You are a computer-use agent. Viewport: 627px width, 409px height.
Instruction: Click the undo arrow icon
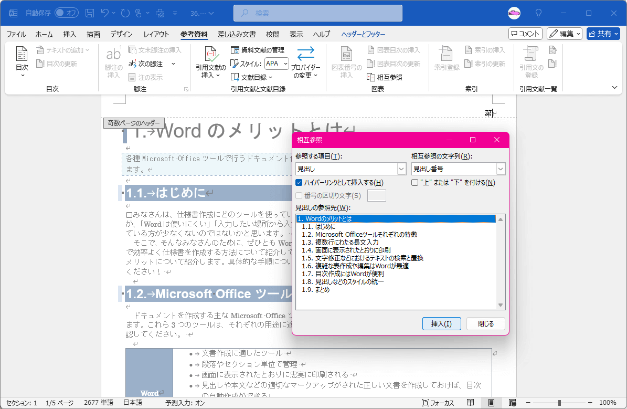[x=105, y=13]
